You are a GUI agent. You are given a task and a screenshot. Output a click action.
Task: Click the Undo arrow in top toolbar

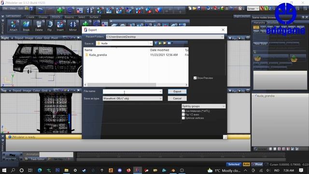[x=41, y=10]
